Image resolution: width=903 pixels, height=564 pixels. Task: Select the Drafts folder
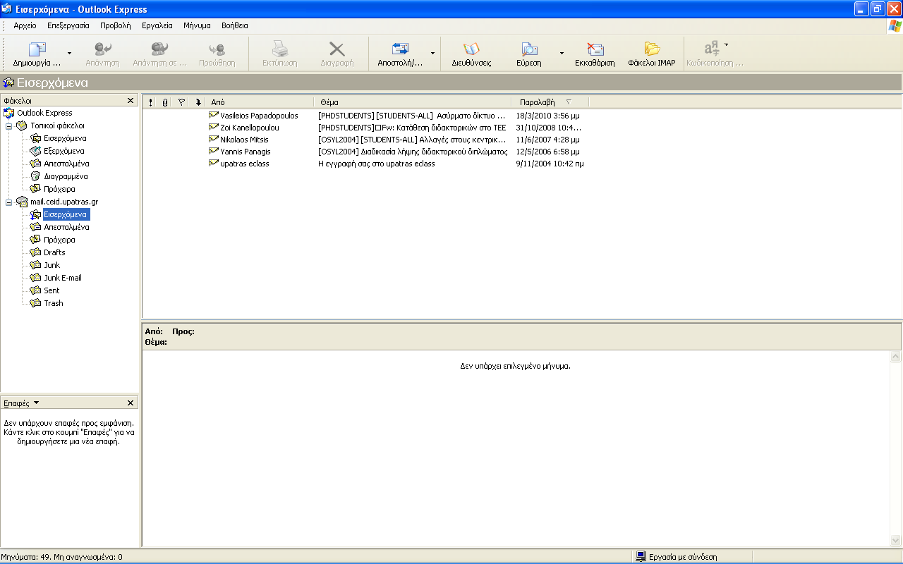click(54, 252)
